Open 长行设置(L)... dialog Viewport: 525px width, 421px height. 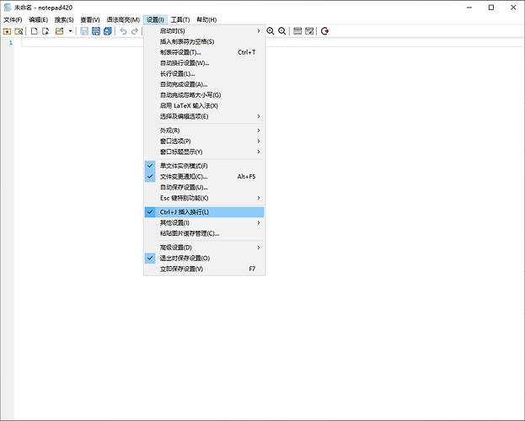tap(204, 73)
